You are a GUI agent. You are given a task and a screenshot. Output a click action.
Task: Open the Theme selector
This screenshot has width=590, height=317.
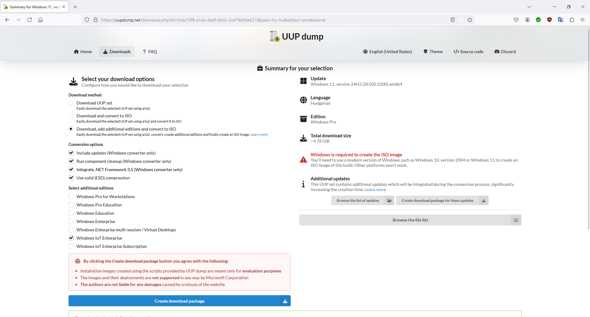(x=433, y=52)
